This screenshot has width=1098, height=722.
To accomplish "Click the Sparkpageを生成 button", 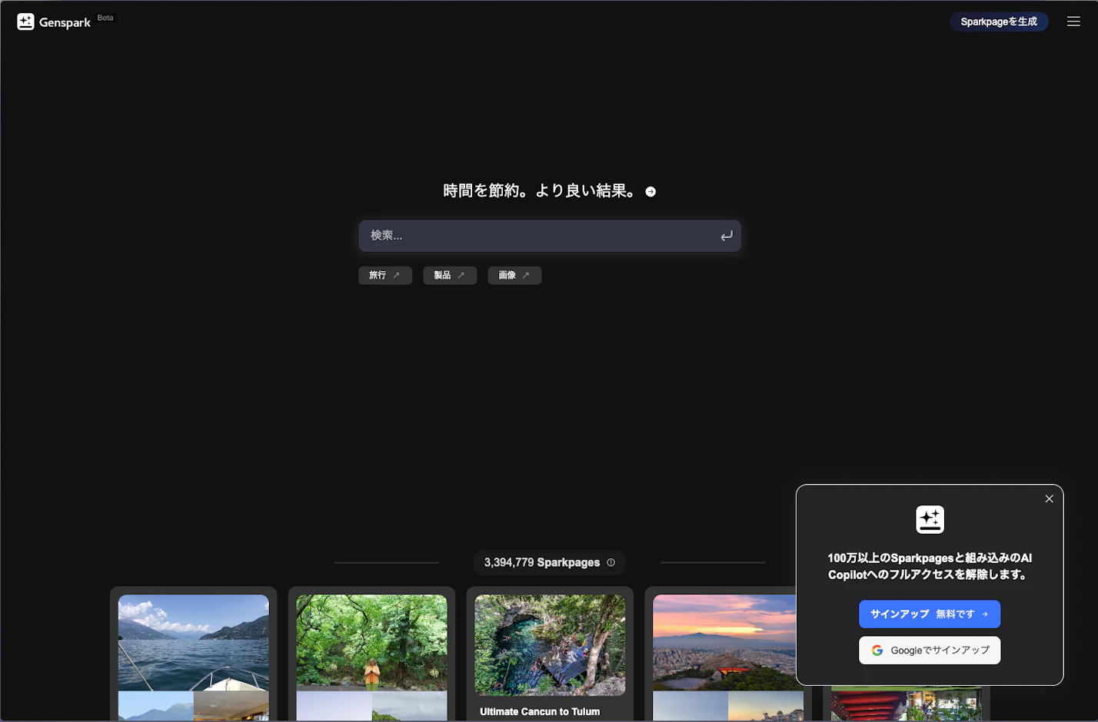I will 999,22.
